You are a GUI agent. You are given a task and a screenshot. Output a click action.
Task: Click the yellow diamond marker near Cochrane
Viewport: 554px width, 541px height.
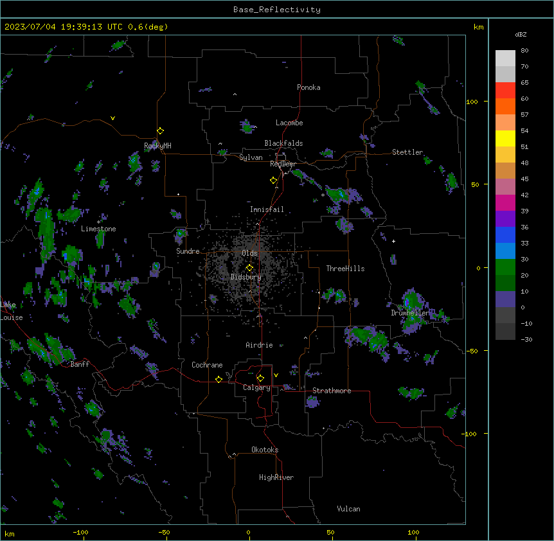click(219, 379)
